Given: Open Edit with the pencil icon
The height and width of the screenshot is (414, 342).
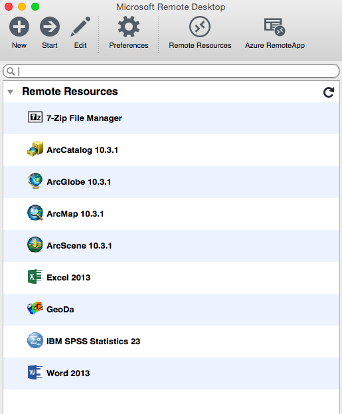Looking at the screenshot, I should click(x=80, y=27).
